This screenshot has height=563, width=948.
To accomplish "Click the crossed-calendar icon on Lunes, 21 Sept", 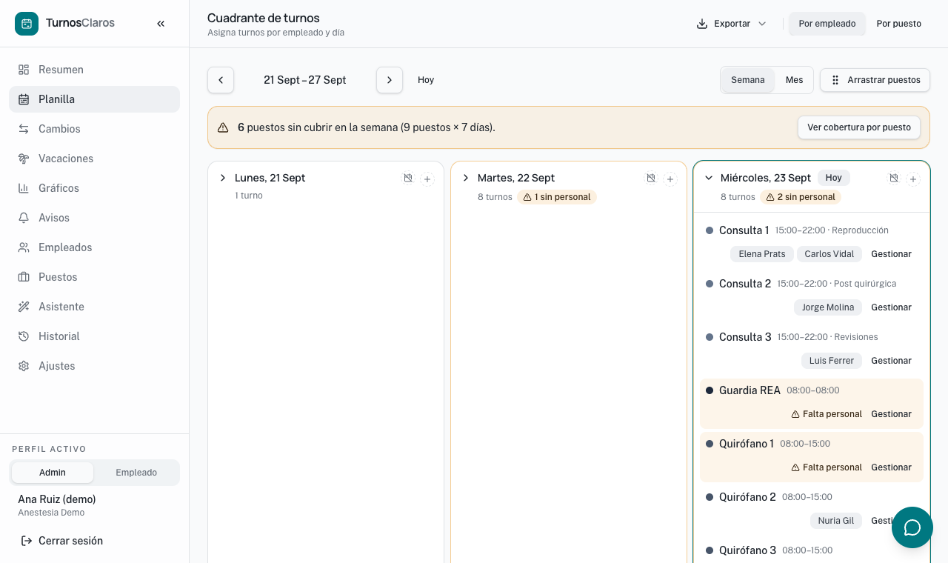I will 408,179.
